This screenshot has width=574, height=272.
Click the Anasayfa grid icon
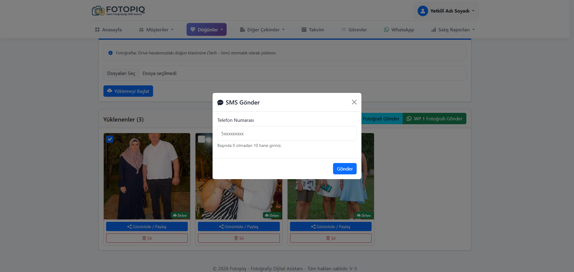pos(97,30)
